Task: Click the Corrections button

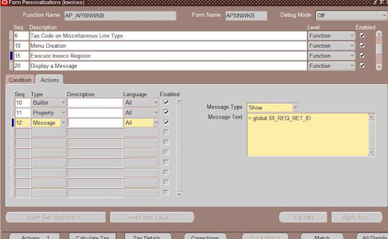Action: (205, 237)
